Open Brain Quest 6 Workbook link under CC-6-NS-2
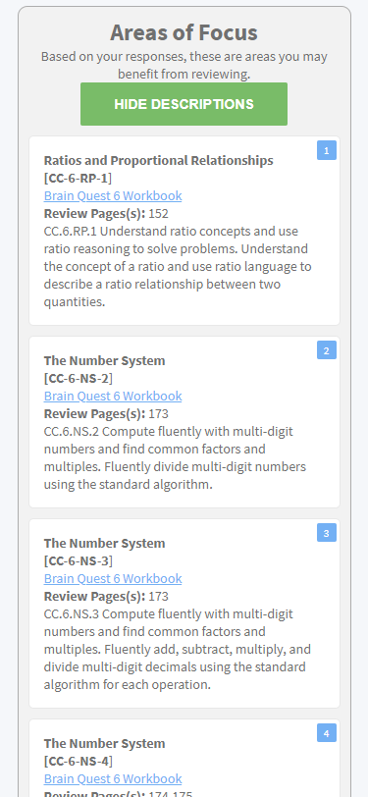The width and height of the screenshot is (368, 797). [113, 396]
